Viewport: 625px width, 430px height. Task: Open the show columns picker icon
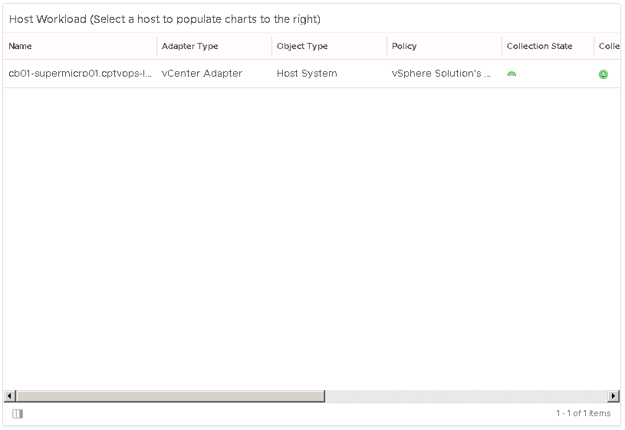[x=18, y=414]
